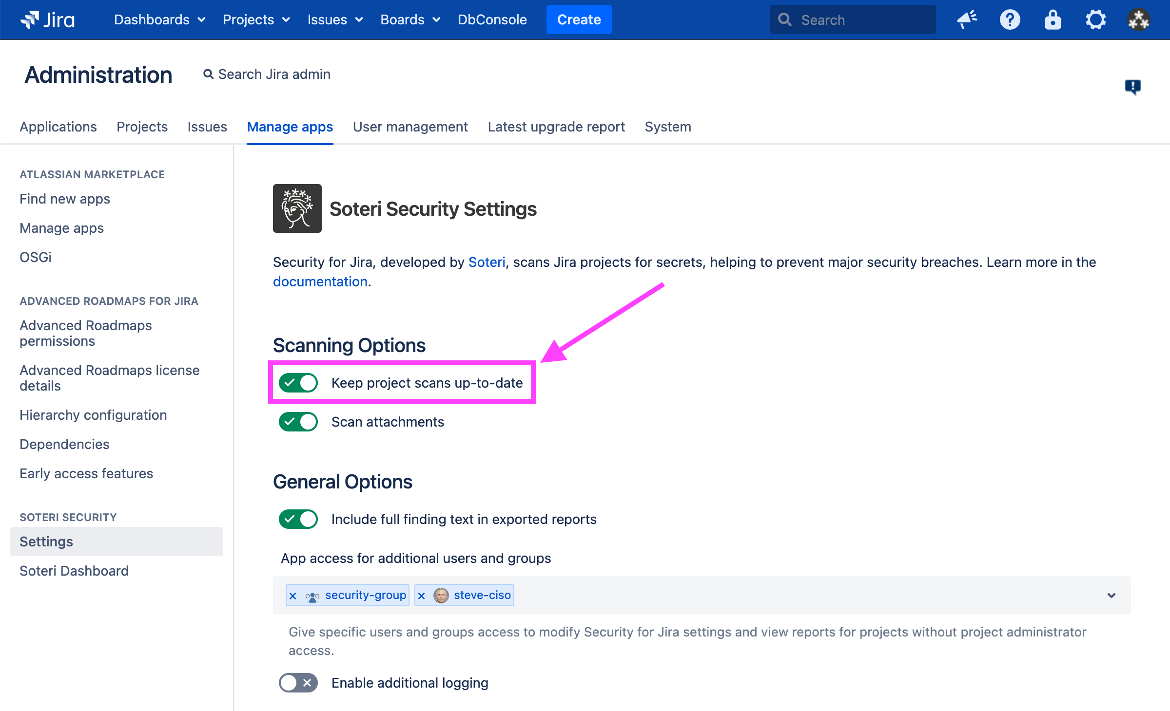Open Soteri Dashboard in sidebar
This screenshot has width=1170, height=711.
click(x=74, y=571)
